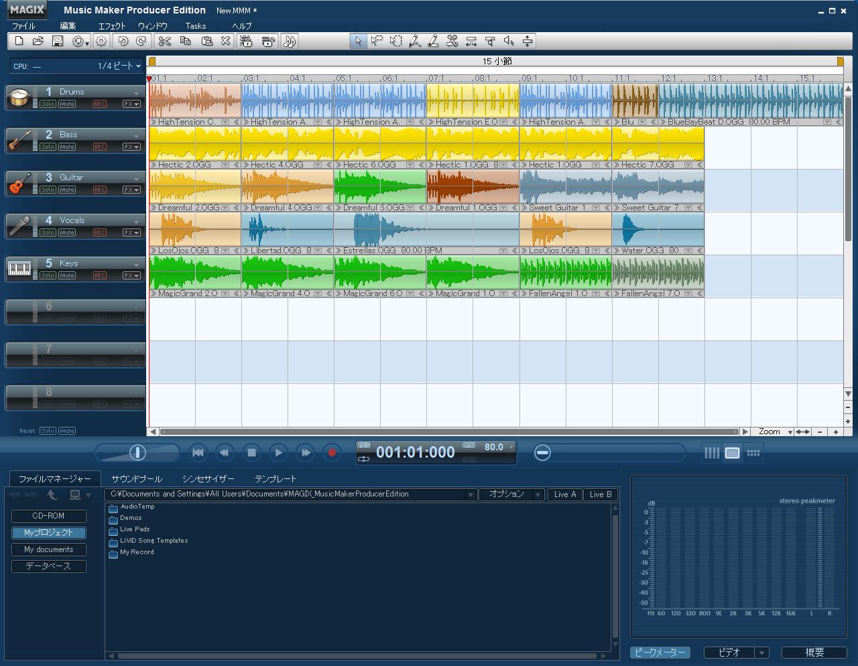
Task: Copy selected objects with the toolbar copy icon
Action: tap(186, 42)
